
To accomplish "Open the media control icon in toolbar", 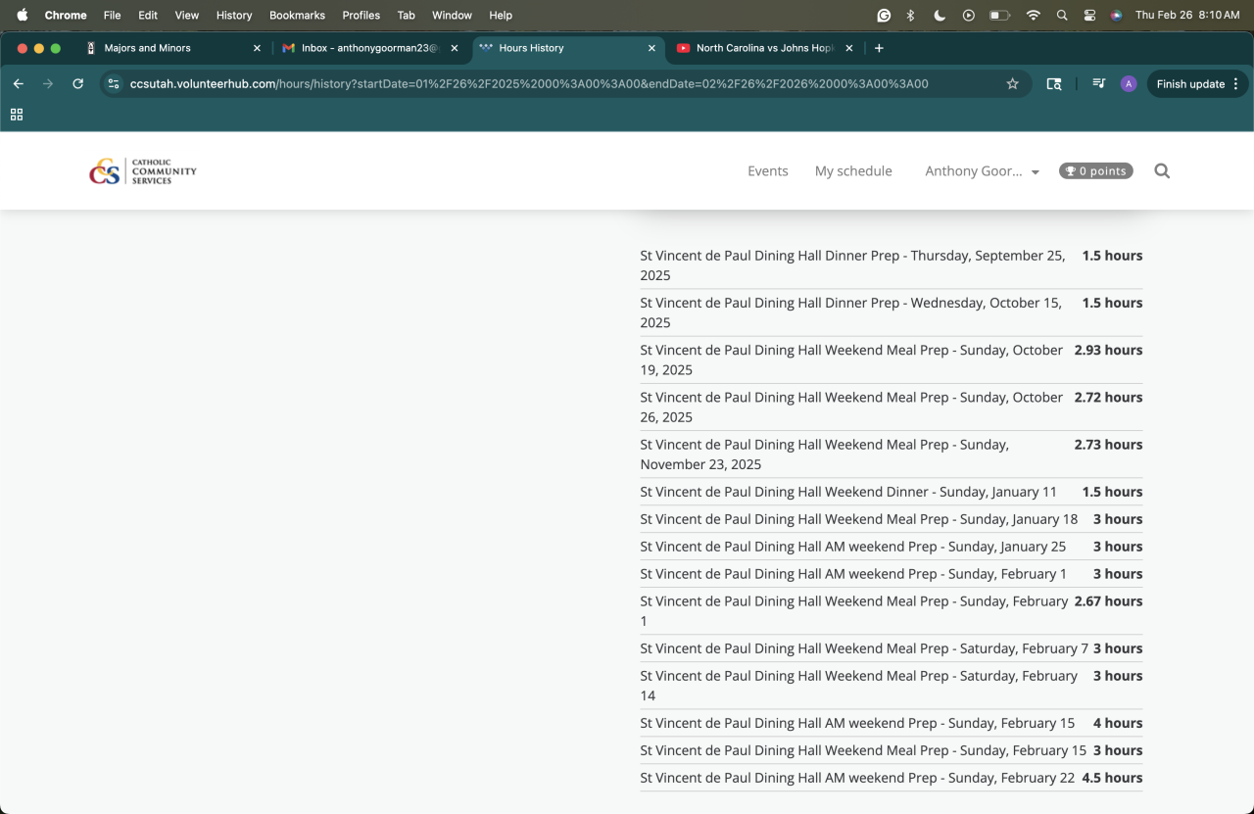I will click(x=1098, y=84).
